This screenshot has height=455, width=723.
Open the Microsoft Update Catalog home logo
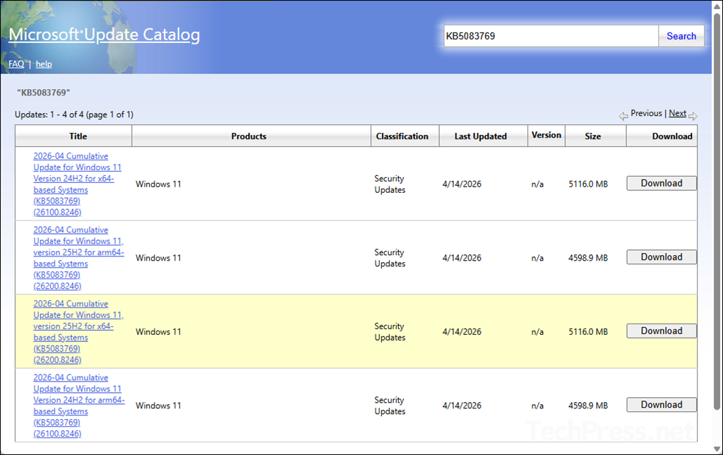click(x=103, y=35)
